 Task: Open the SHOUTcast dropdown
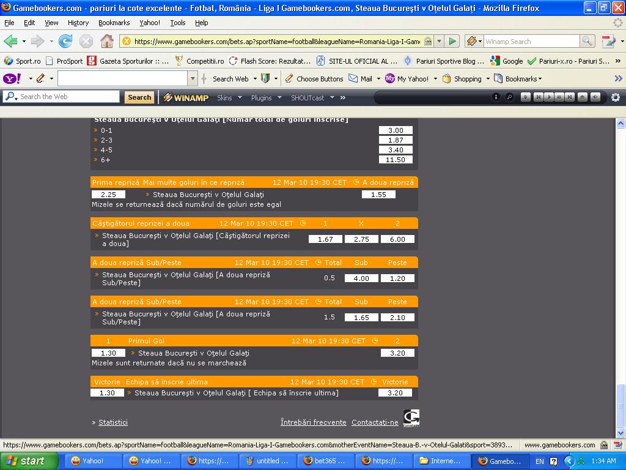[312, 97]
